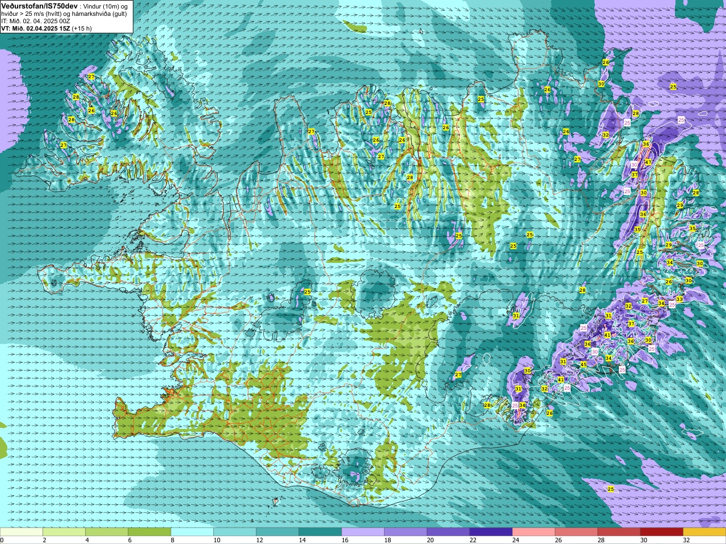Click the legend tick label "0"
The image size is (726, 544).
2,540
